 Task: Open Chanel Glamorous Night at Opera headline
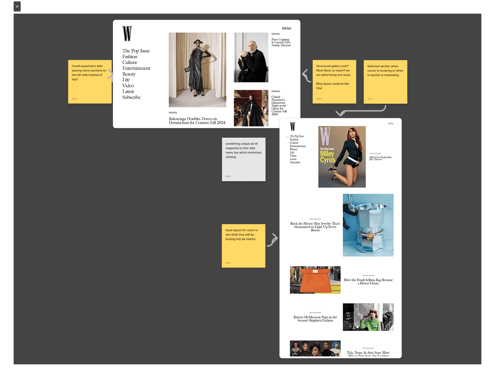pyautogui.click(x=279, y=106)
